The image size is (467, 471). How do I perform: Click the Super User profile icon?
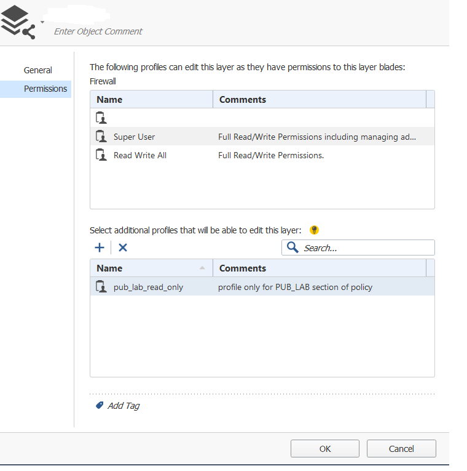click(x=101, y=136)
